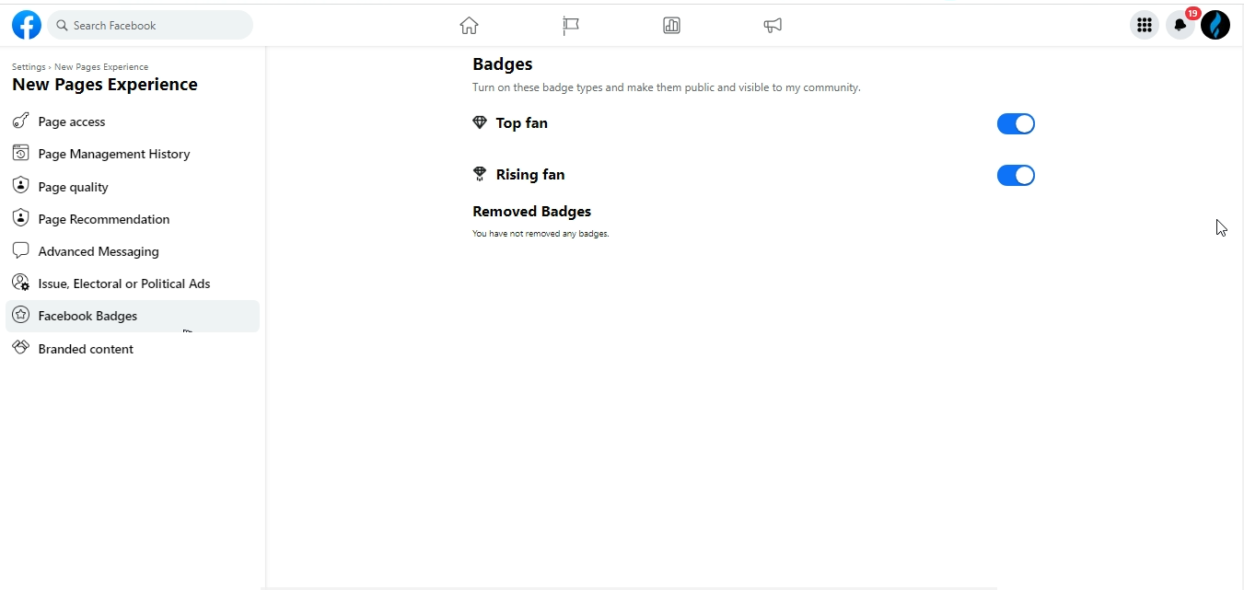The height and width of the screenshot is (590, 1244).
Task: Open the Settings breadcrumb link
Action: coord(28,66)
